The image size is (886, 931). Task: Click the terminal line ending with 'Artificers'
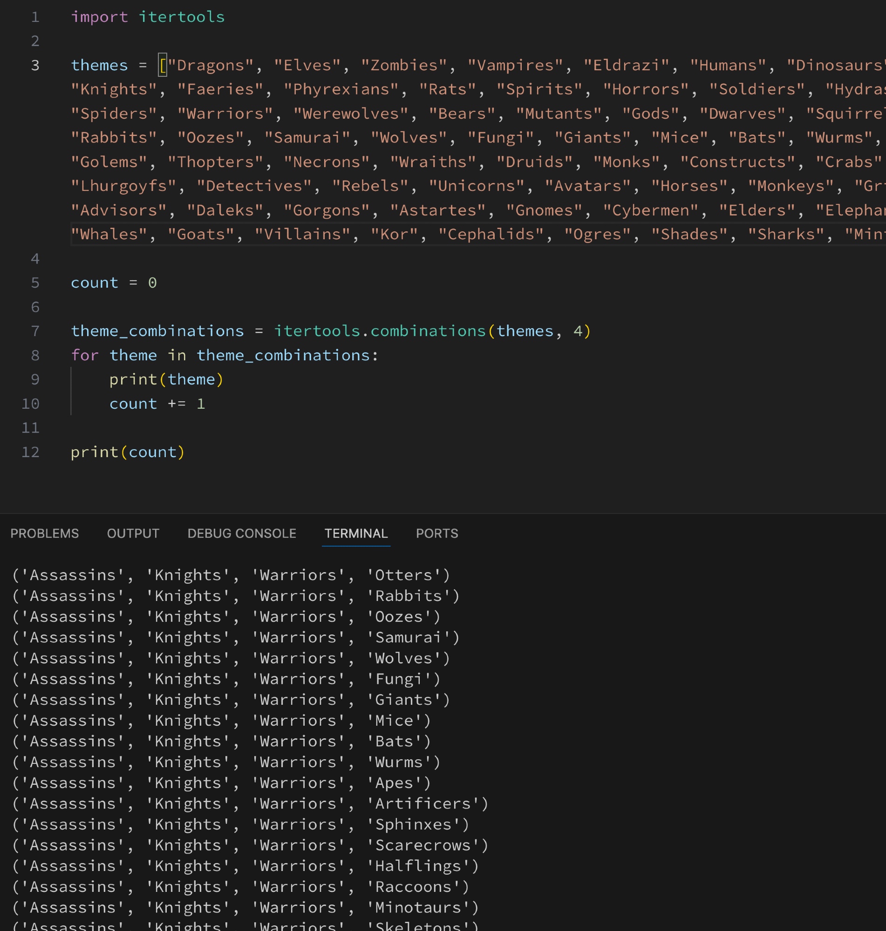click(250, 803)
